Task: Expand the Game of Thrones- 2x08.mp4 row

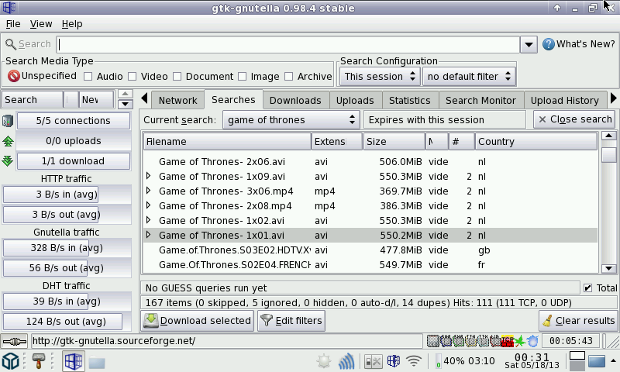Action: click(x=148, y=205)
